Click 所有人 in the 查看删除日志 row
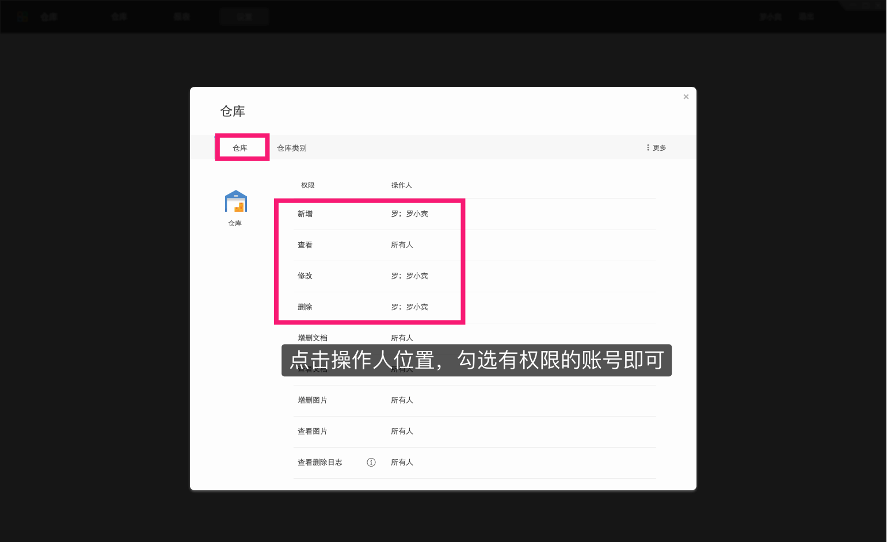This screenshot has height=542, width=887. point(402,462)
